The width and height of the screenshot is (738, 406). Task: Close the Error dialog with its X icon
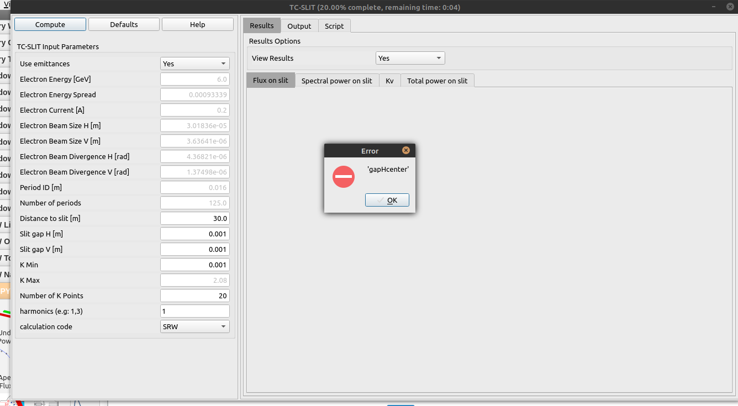pyautogui.click(x=407, y=150)
